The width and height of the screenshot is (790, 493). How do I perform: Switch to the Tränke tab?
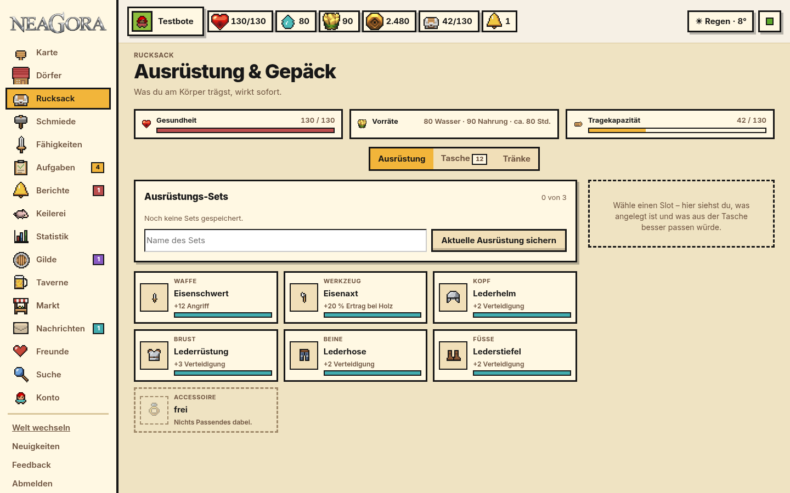click(516, 159)
